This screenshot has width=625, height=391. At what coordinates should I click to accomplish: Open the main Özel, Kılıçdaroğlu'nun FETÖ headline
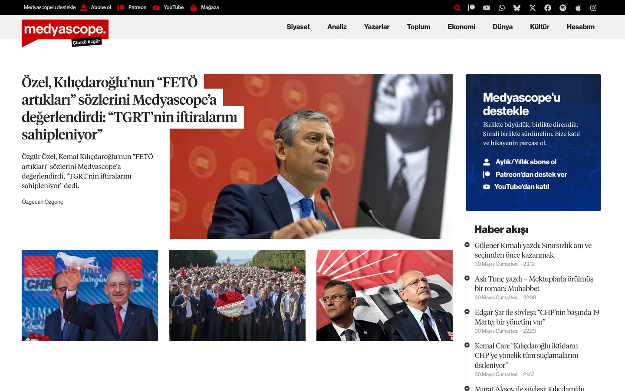(129, 109)
